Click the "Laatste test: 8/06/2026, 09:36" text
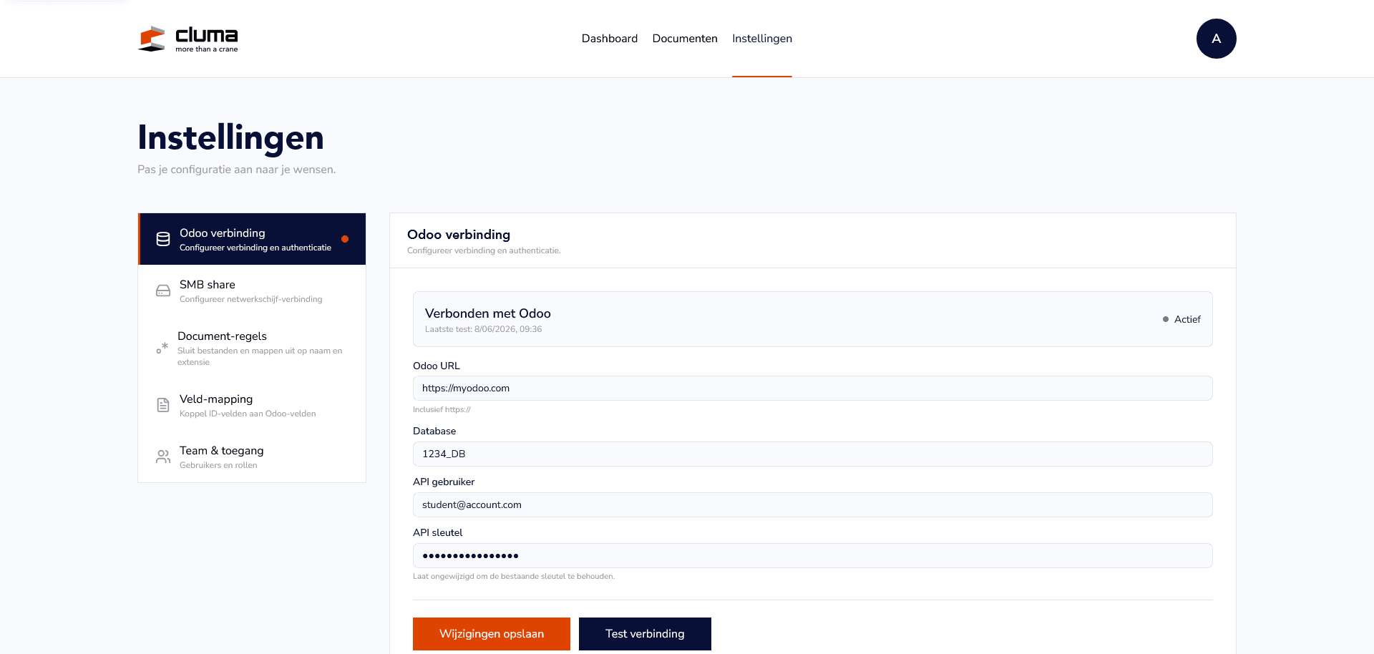The width and height of the screenshot is (1374, 654). pos(484,329)
